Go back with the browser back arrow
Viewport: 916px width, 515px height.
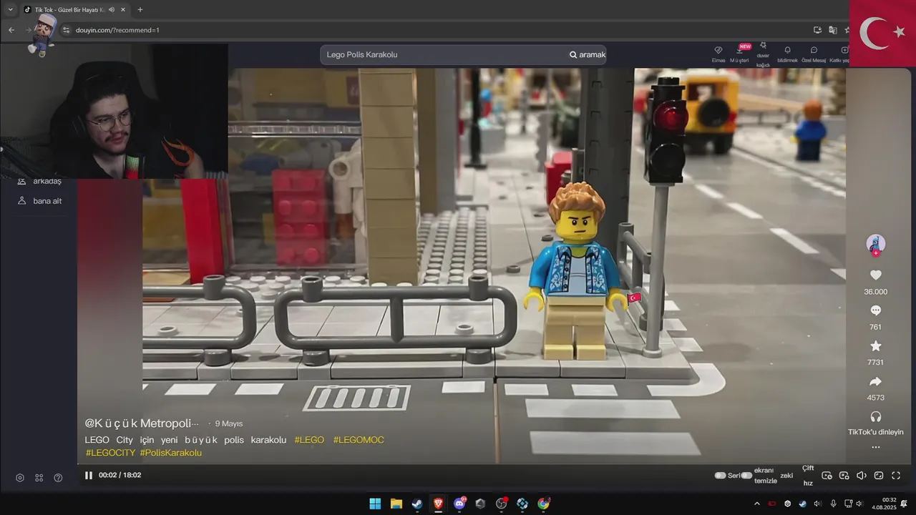[x=11, y=30]
